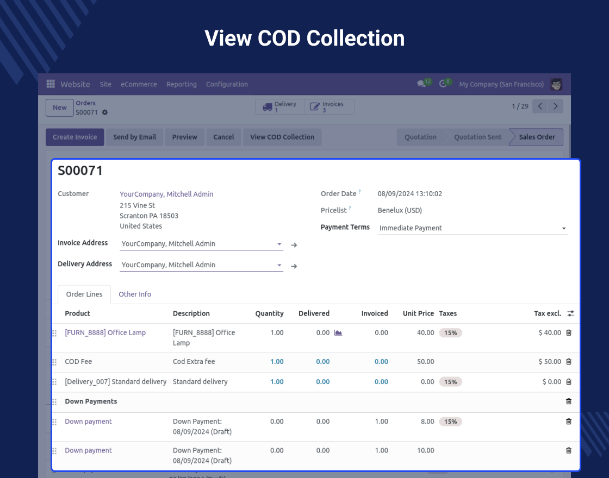Open the Reporting menu
The width and height of the screenshot is (609, 478).
coord(182,84)
